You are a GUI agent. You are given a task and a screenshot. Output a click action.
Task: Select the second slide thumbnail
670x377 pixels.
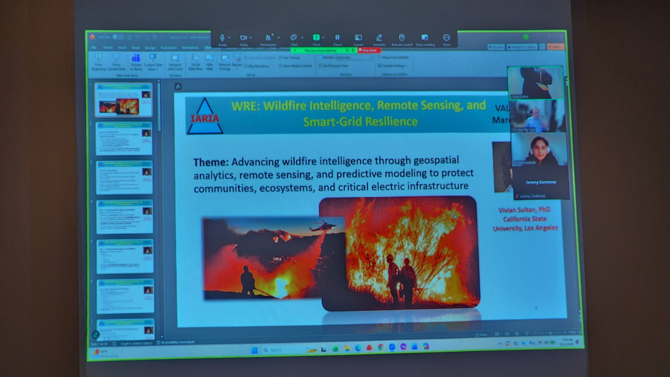click(124, 139)
